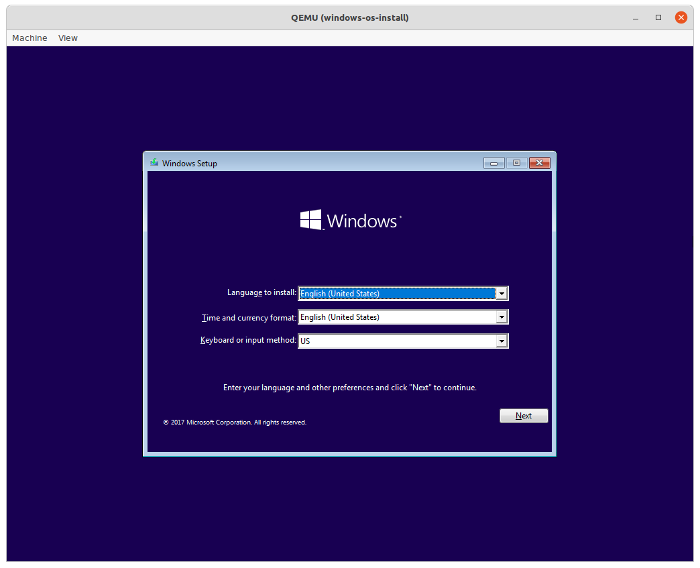Viewport: 700px width, 568px height.
Task: Open the 'Language to install' dropdown arrow
Action: point(502,293)
